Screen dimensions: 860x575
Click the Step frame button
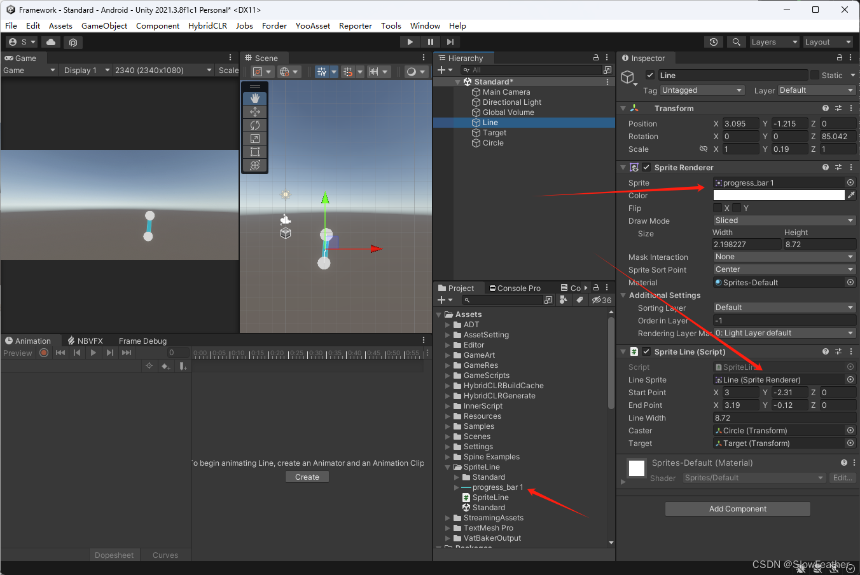(450, 42)
